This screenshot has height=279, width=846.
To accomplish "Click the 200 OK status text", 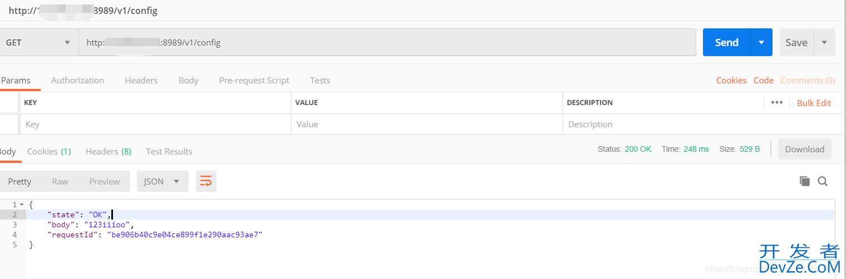I will 638,149.
